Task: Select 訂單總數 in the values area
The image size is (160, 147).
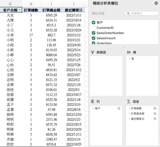Action: pyautogui.click(x=136, y=108)
